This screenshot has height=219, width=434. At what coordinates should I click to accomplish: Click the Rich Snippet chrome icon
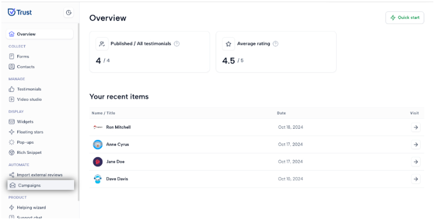click(12, 153)
